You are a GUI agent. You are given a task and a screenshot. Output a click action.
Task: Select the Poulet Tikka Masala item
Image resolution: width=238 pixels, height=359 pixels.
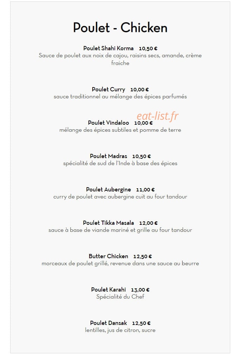tap(108, 223)
